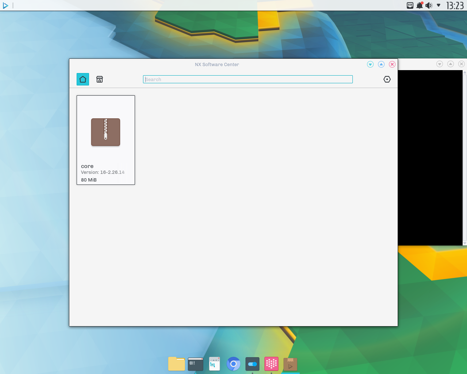Focus the Search field

248,79
